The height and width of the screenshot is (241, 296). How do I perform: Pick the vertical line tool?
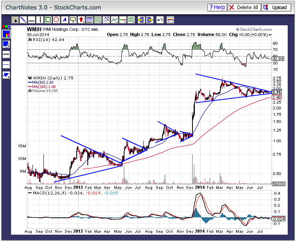[40, 20]
